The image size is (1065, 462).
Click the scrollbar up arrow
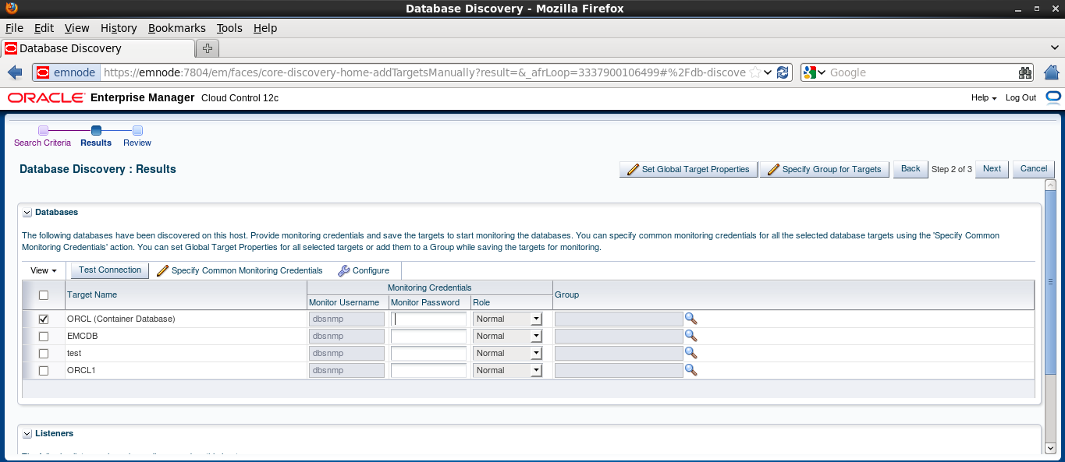tap(1050, 185)
